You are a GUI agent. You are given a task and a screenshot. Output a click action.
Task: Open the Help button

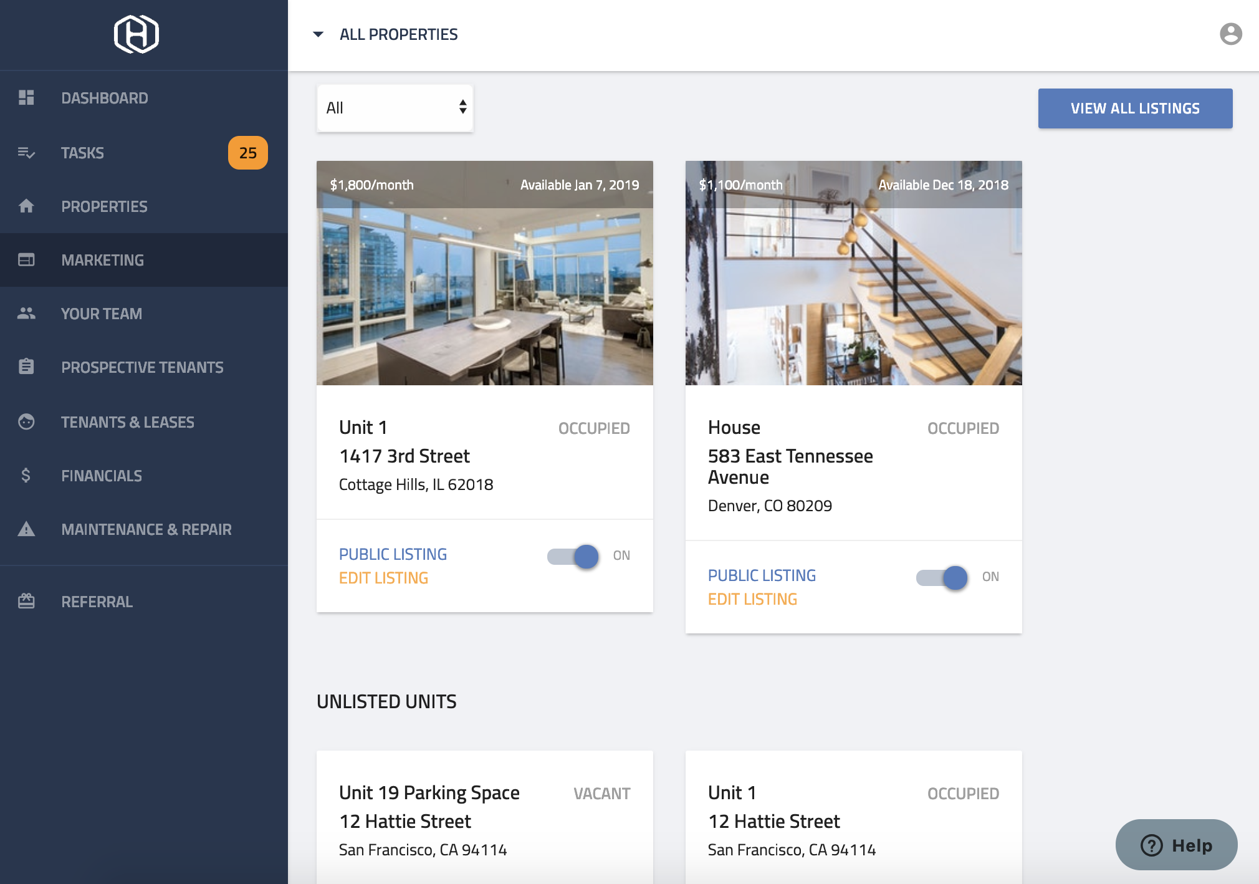pyautogui.click(x=1175, y=845)
